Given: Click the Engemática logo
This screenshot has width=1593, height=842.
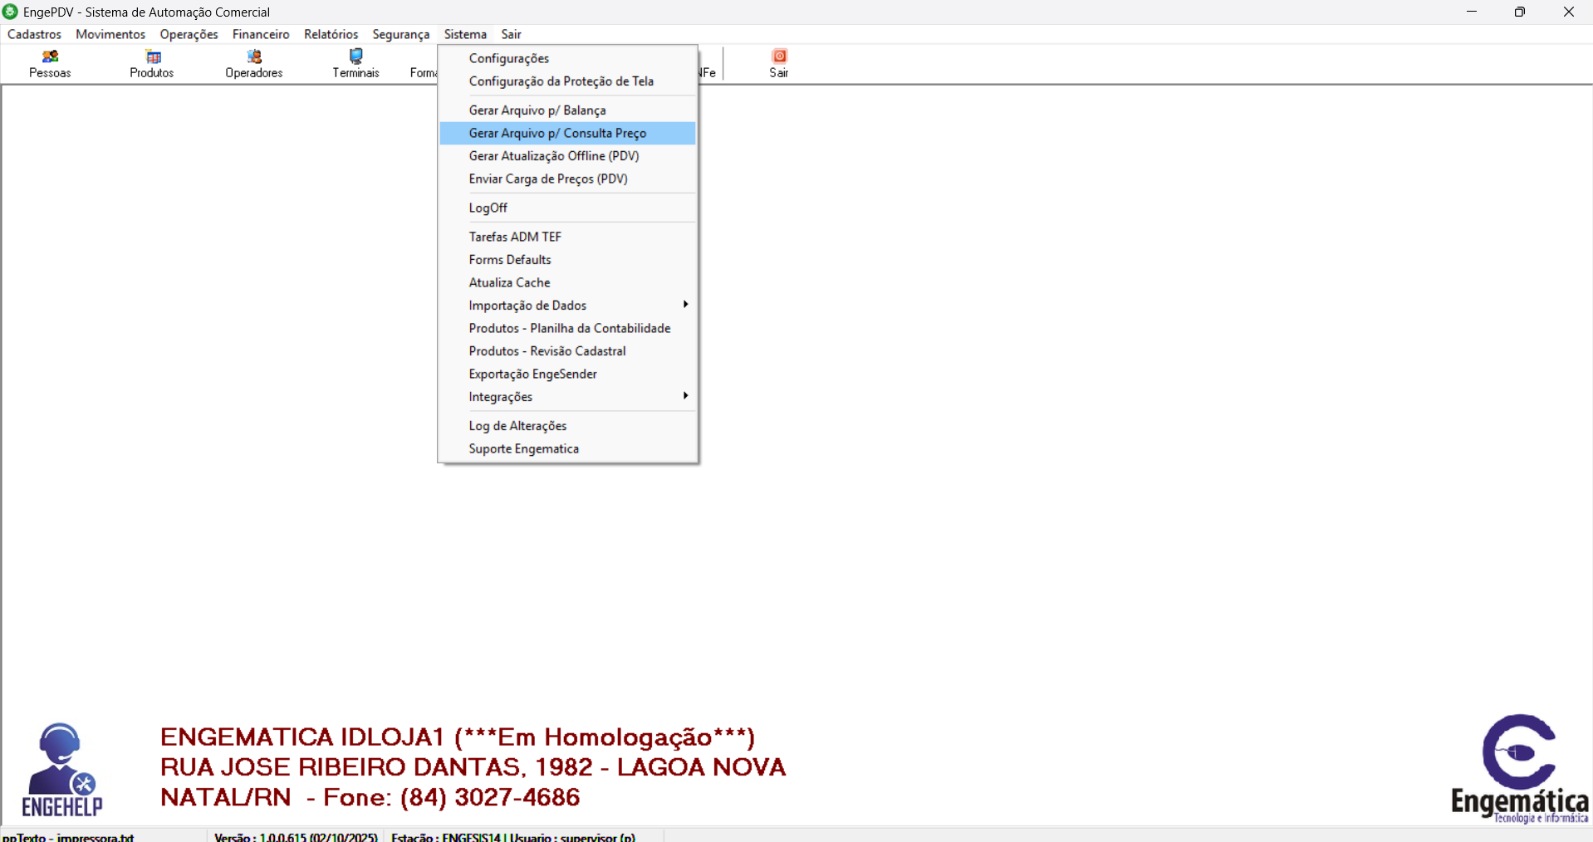Looking at the screenshot, I should pos(1519,767).
